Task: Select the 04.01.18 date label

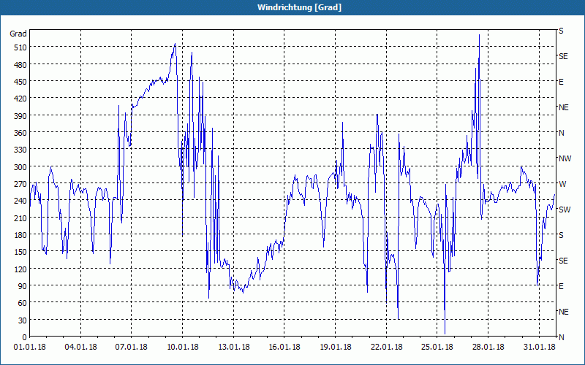Action: pyautogui.click(x=80, y=347)
